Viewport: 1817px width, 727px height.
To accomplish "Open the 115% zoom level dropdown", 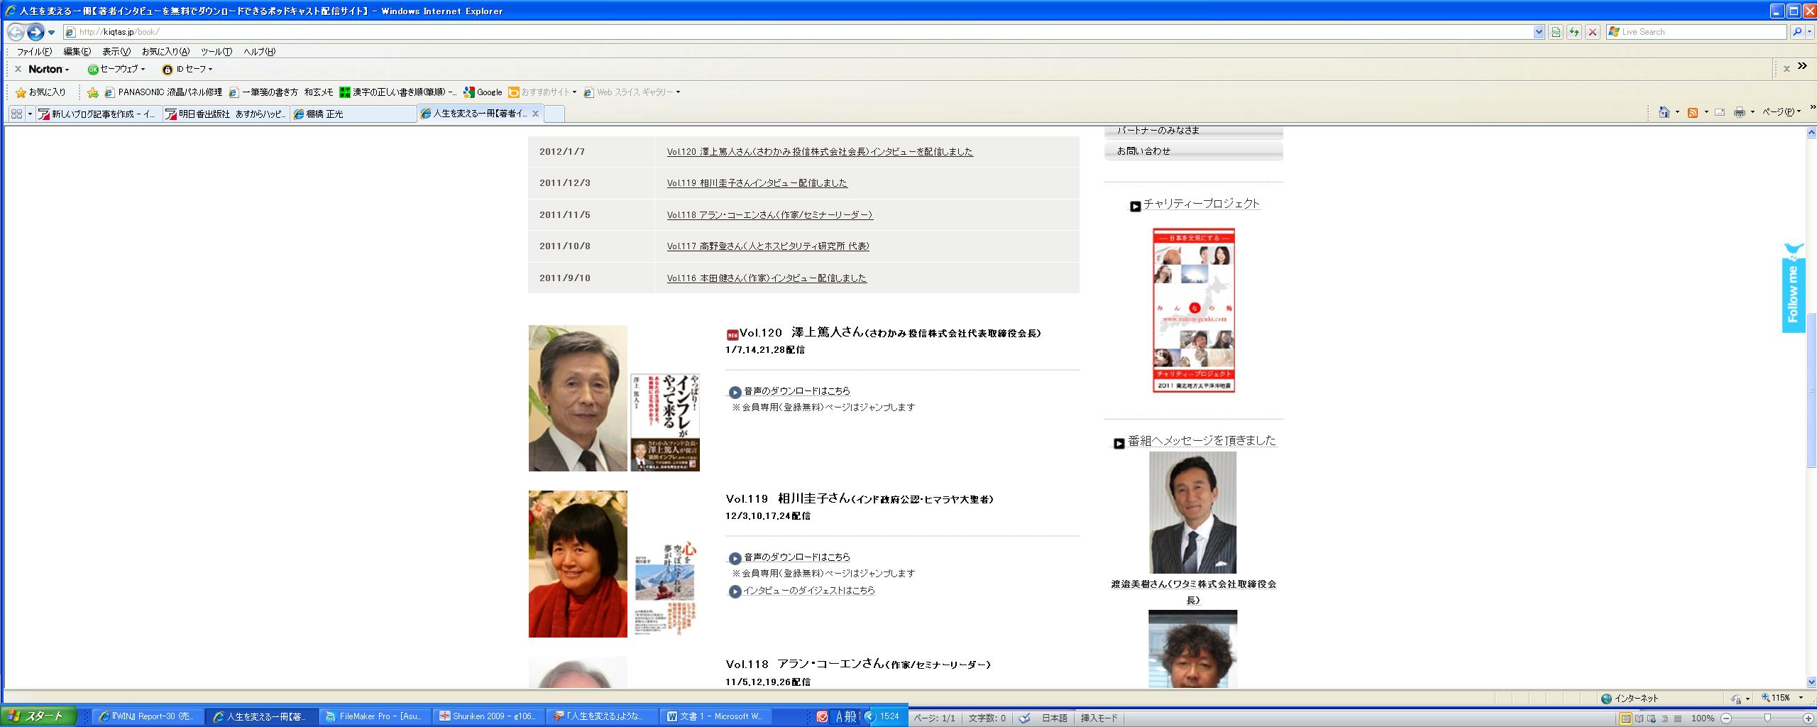I will 1801,698.
